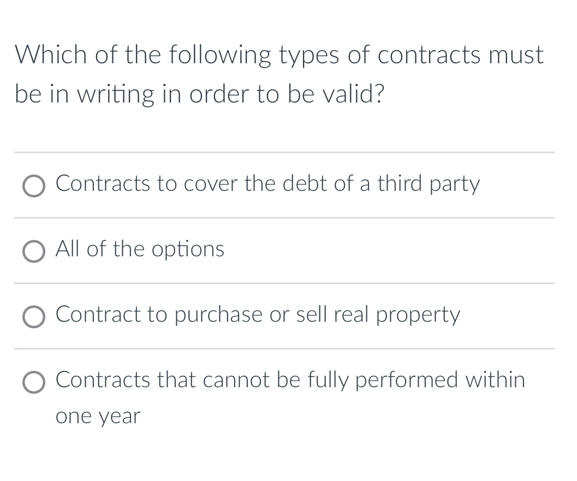
Task: Click the 'All of the options' answer label
Action: (139, 250)
